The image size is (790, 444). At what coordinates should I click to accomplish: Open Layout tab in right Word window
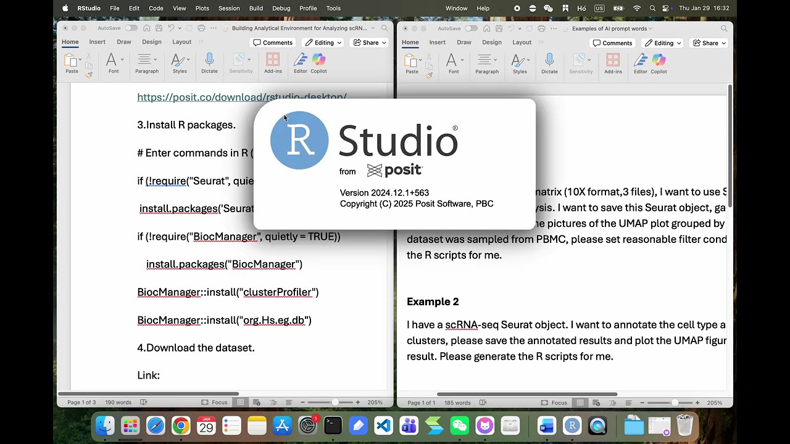522,43
